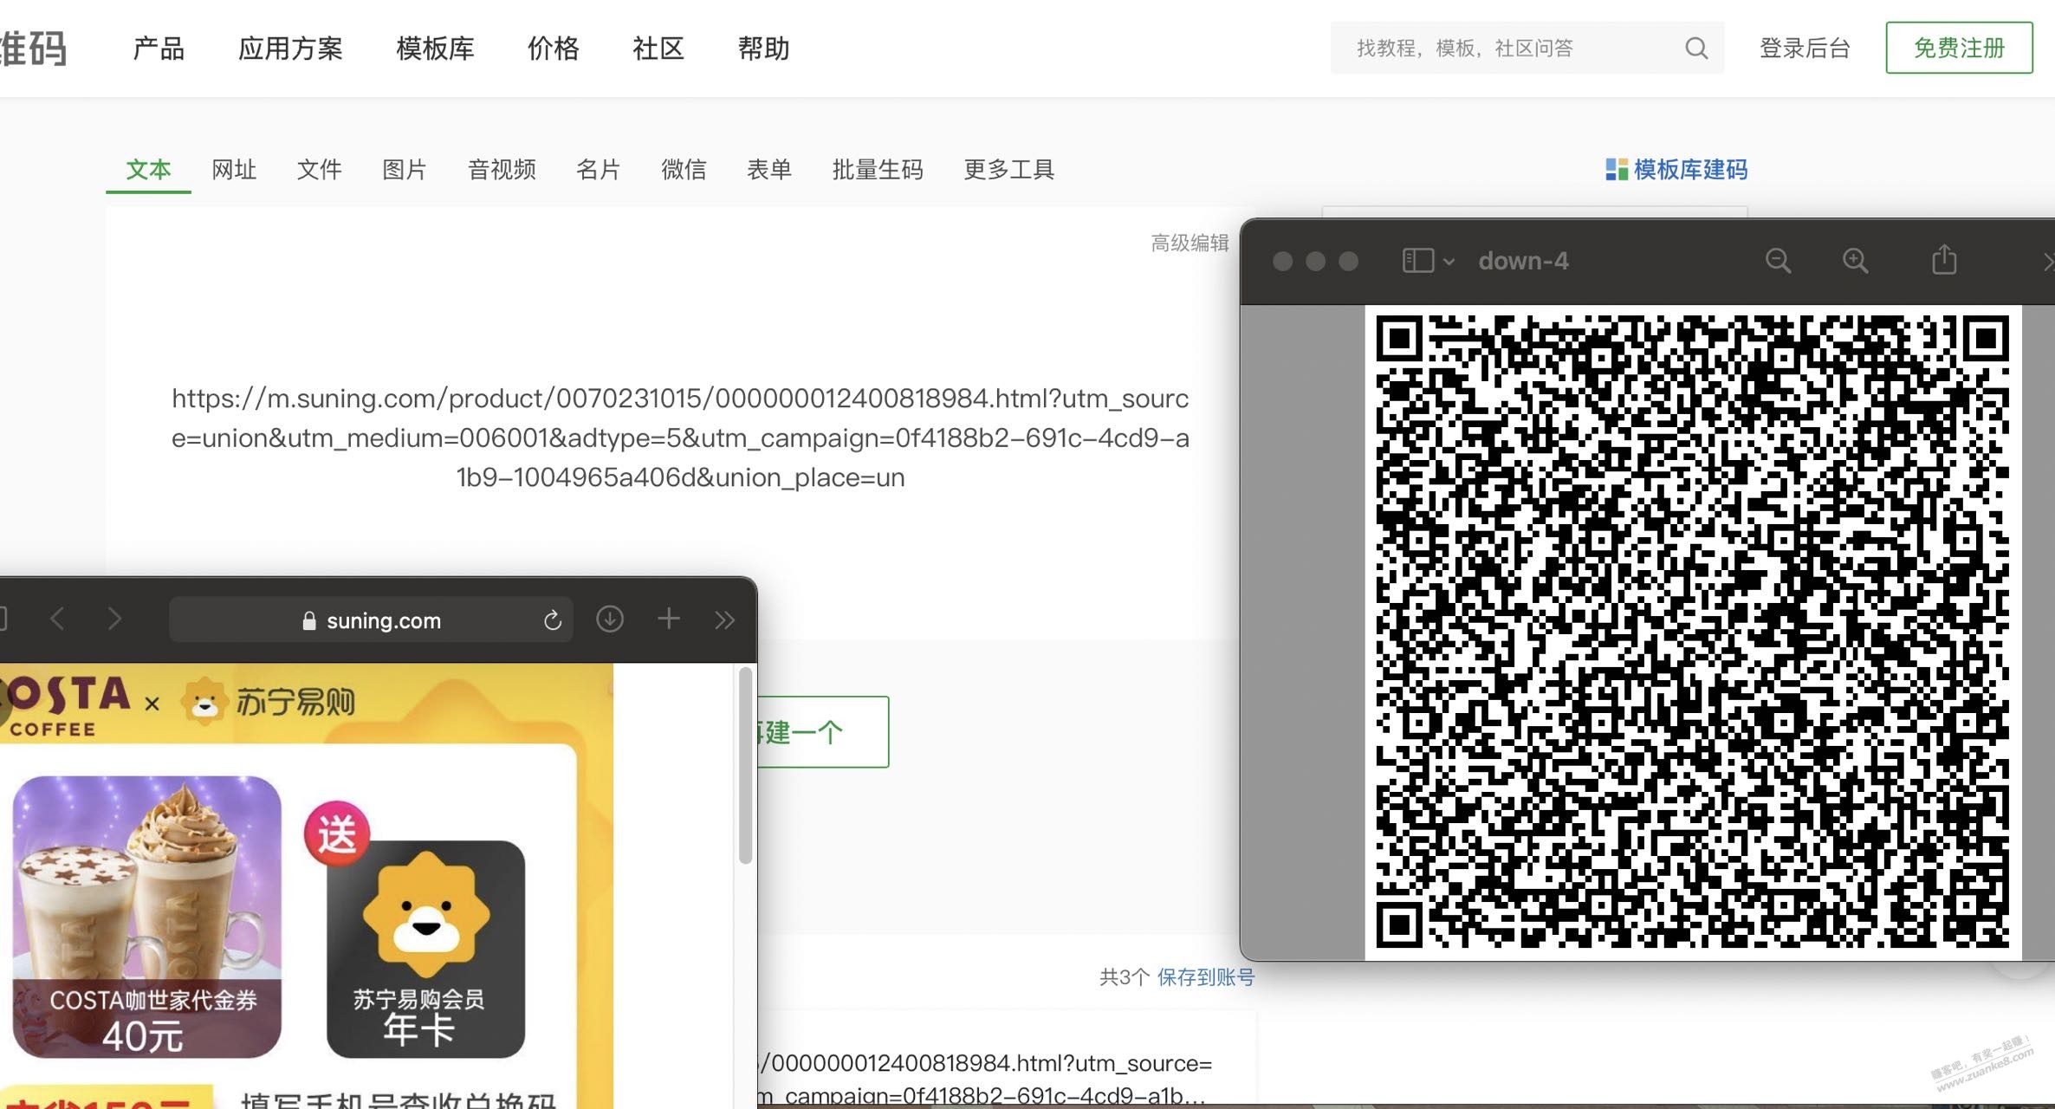2055x1109 pixels.
Task: Click the green 建一个 button
Action: pyautogui.click(x=823, y=732)
